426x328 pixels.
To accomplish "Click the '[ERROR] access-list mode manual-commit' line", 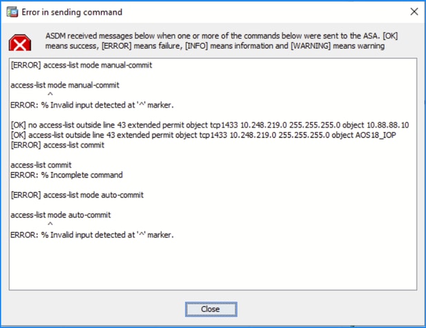I will click(81, 65).
